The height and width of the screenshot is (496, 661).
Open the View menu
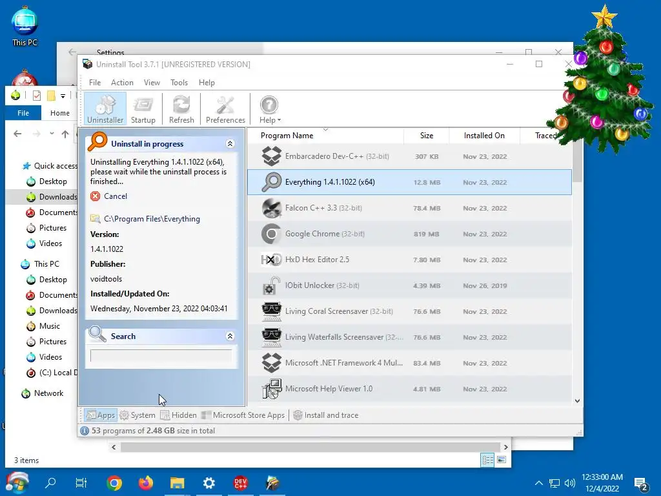pos(152,83)
